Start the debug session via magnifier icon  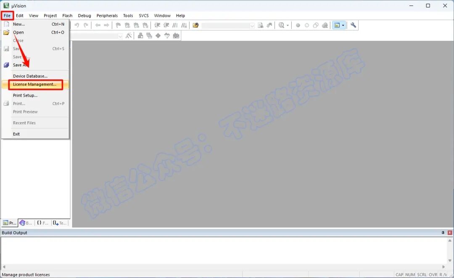pyautogui.click(x=281, y=25)
